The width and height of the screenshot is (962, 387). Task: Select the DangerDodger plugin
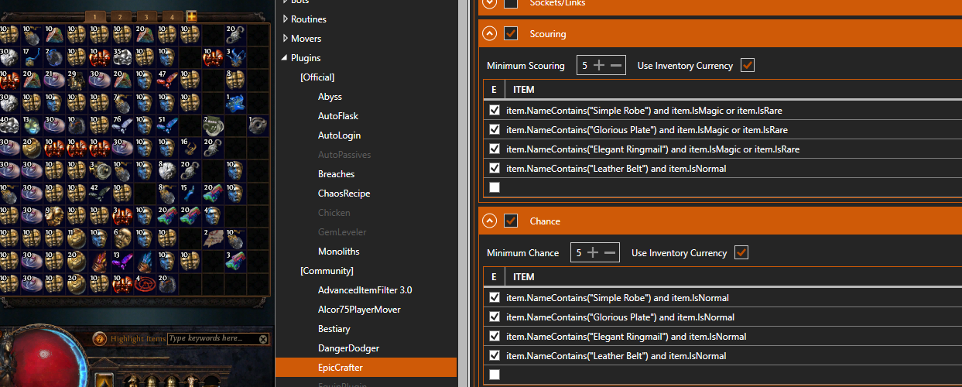348,348
